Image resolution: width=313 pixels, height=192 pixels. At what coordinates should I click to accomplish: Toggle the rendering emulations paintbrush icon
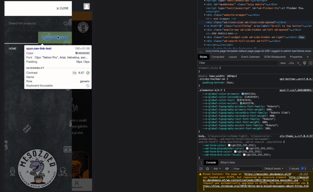click(305, 63)
